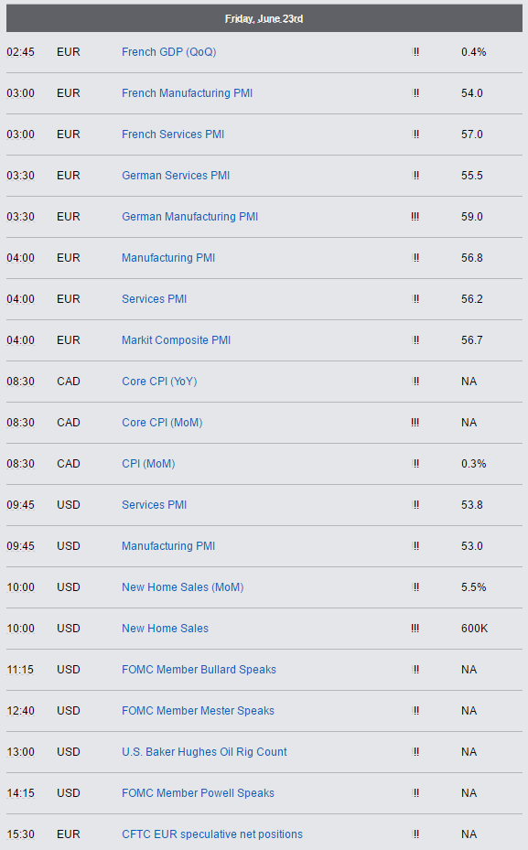
Task: Open Core CPI (MoM) event
Action: pos(162,423)
